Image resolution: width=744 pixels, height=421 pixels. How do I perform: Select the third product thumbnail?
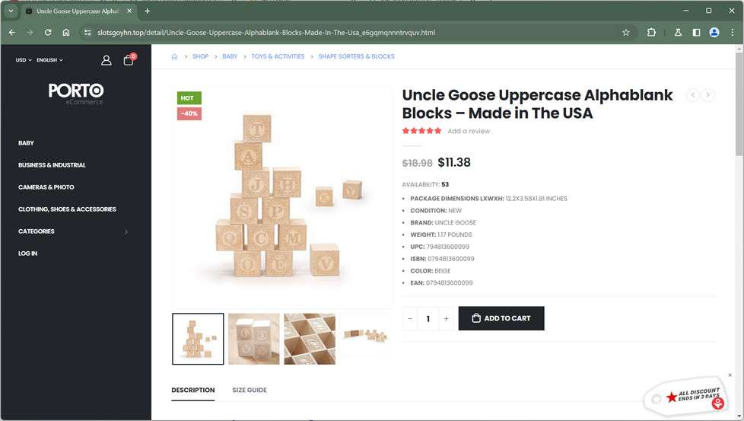click(x=310, y=339)
